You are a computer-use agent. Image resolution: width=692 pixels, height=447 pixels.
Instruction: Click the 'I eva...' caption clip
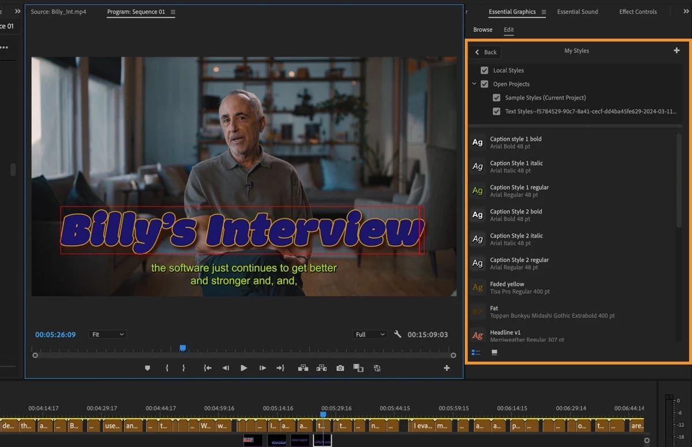(x=423, y=426)
